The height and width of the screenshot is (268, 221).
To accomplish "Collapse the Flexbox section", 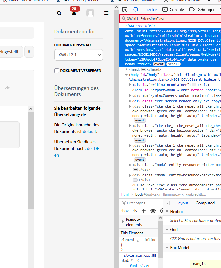I will pos(167,212).
